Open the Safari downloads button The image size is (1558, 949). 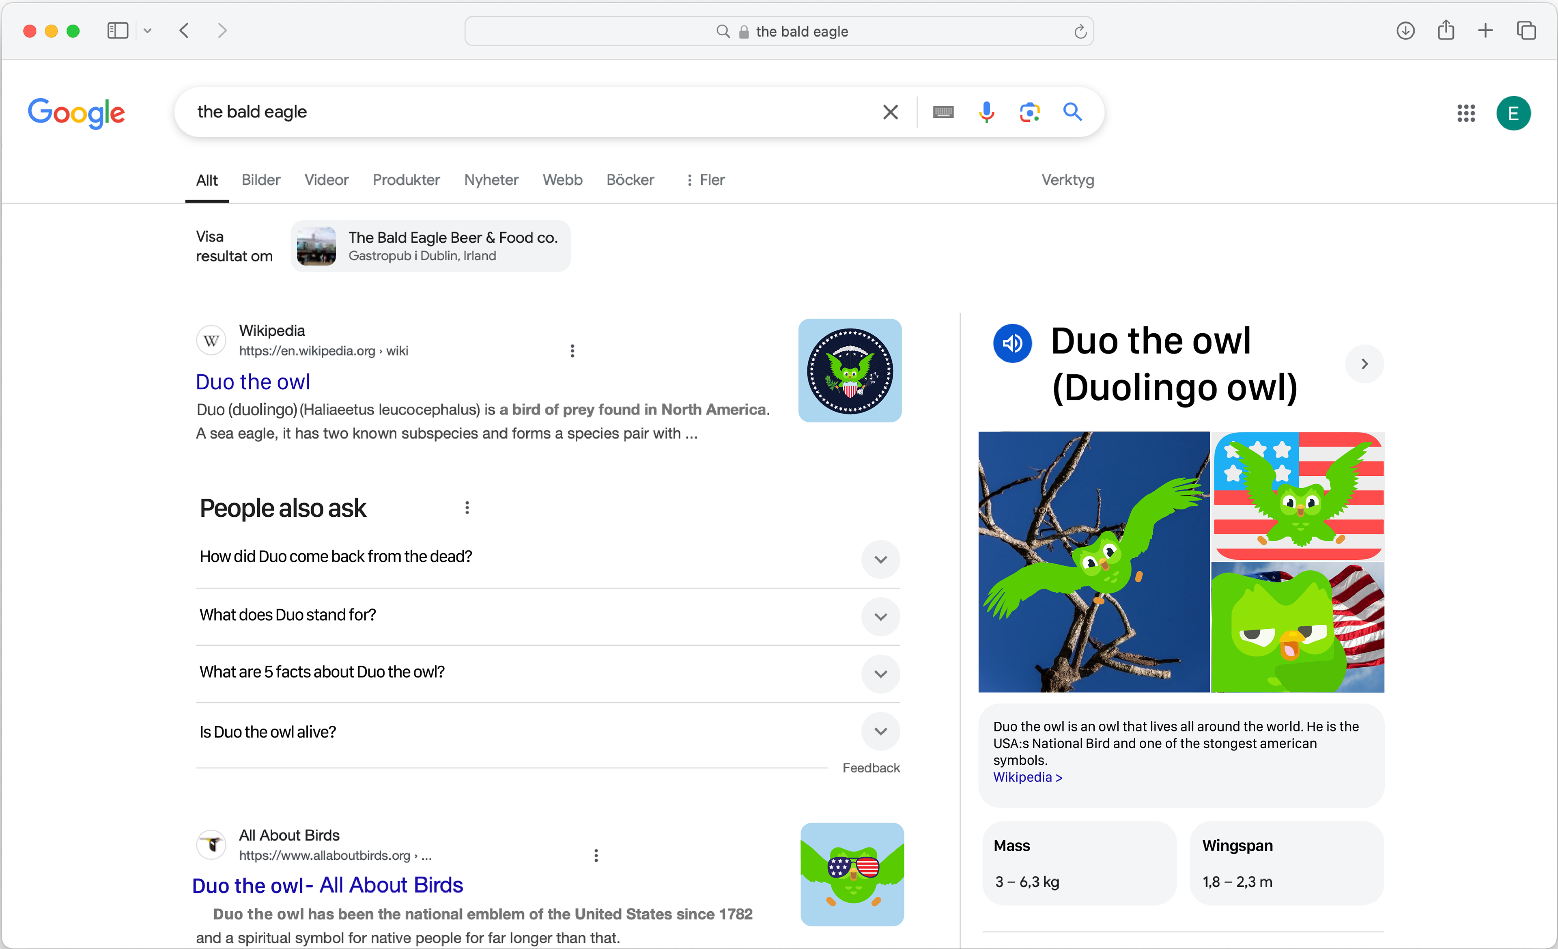pyautogui.click(x=1405, y=30)
